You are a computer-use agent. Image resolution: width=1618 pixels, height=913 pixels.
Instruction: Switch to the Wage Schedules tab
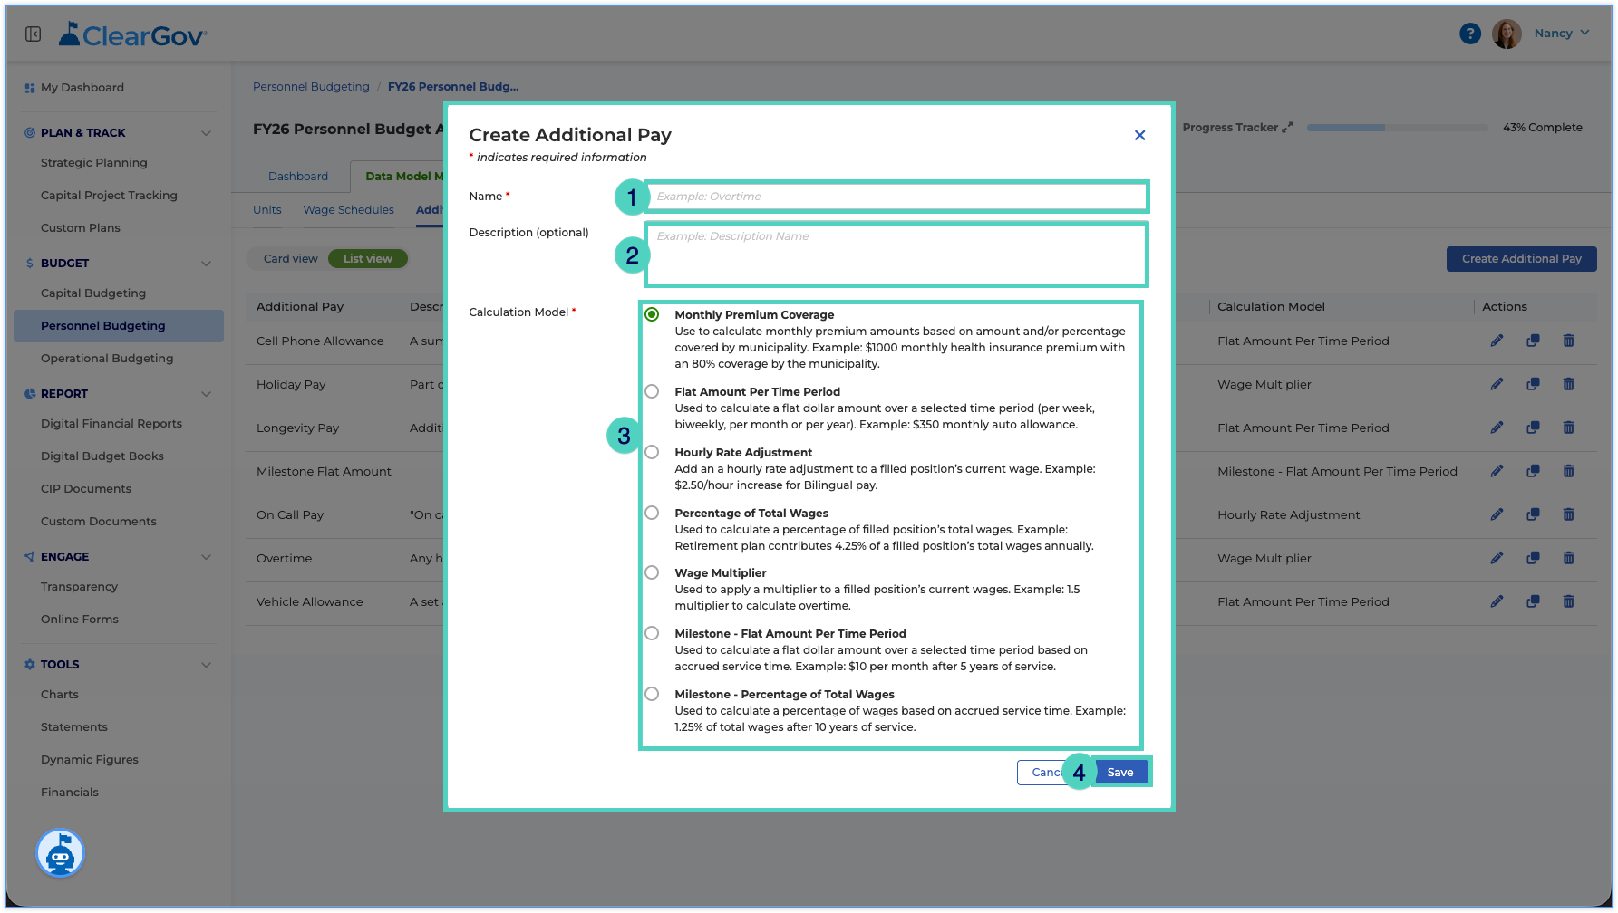click(x=348, y=210)
